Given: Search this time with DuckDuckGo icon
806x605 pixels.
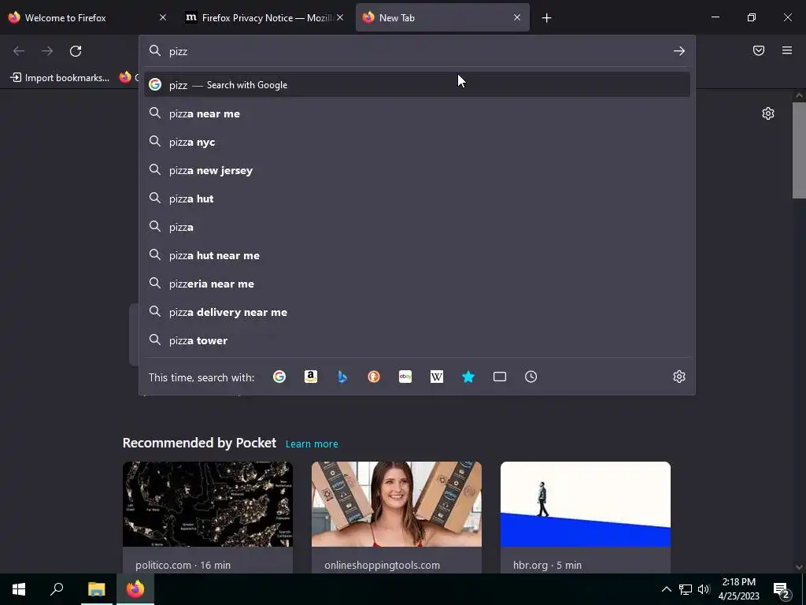Looking at the screenshot, I should click(x=374, y=377).
